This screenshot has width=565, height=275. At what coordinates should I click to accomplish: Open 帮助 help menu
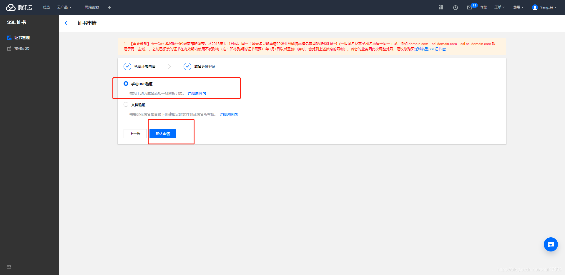click(484, 7)
